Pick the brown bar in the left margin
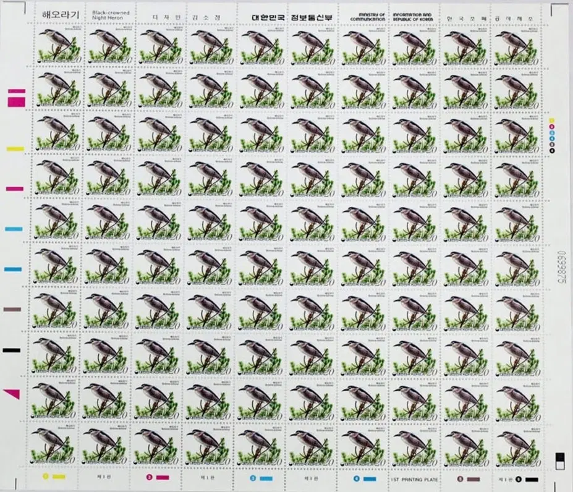Screen dimensions: 573x492 tap(12, 309)
